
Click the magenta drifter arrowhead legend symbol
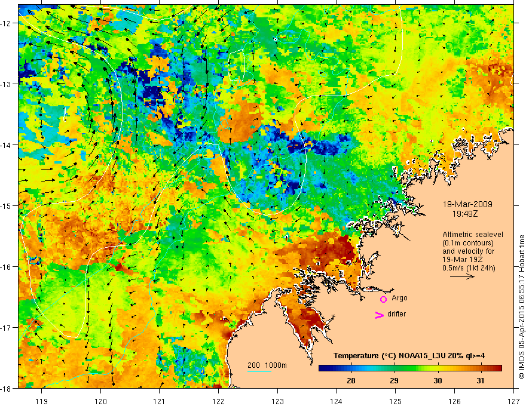(x=380, y=315)
